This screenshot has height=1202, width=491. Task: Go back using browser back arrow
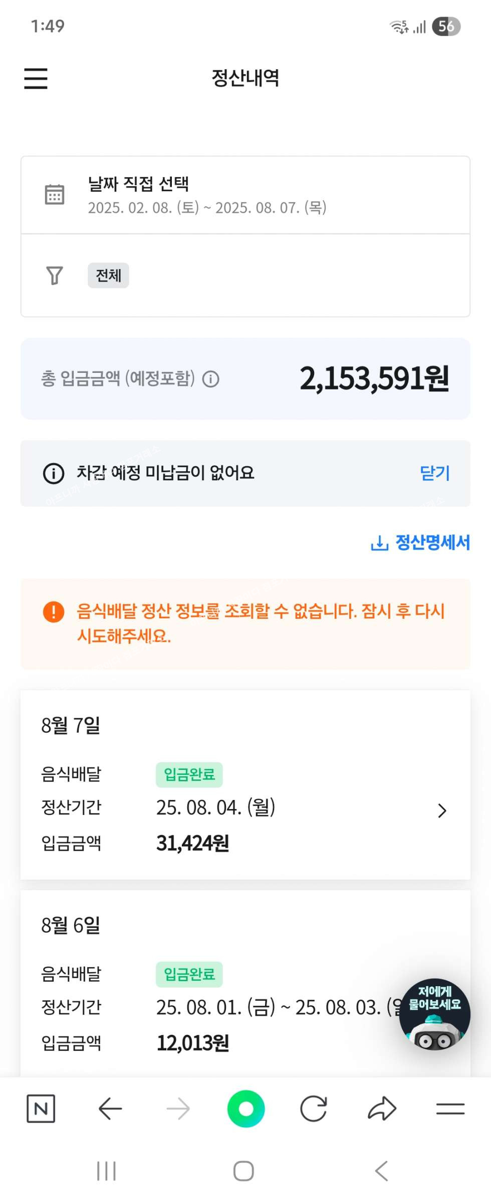[x=110, y=1108]
